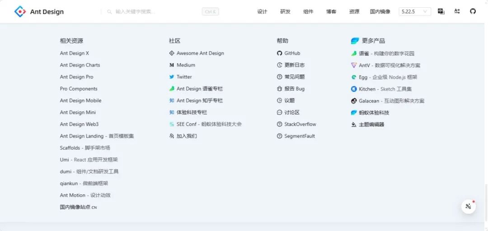Click the 语雀 leaf icon under 更多产品

click(353, 54)
